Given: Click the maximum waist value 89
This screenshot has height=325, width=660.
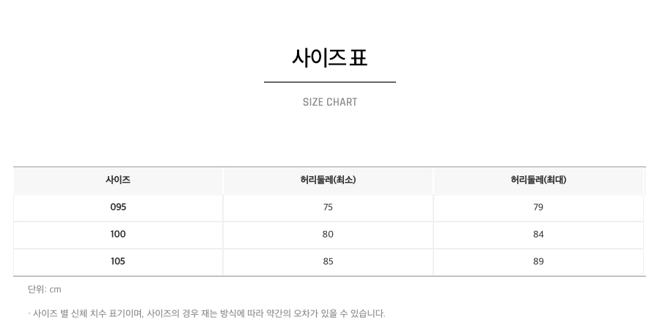Looking at the screenshot, I should tap(538, 261).
